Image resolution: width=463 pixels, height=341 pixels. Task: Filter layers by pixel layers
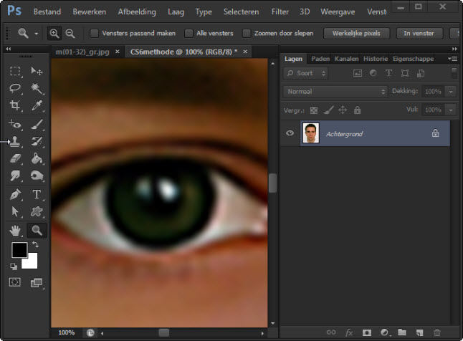358,73
